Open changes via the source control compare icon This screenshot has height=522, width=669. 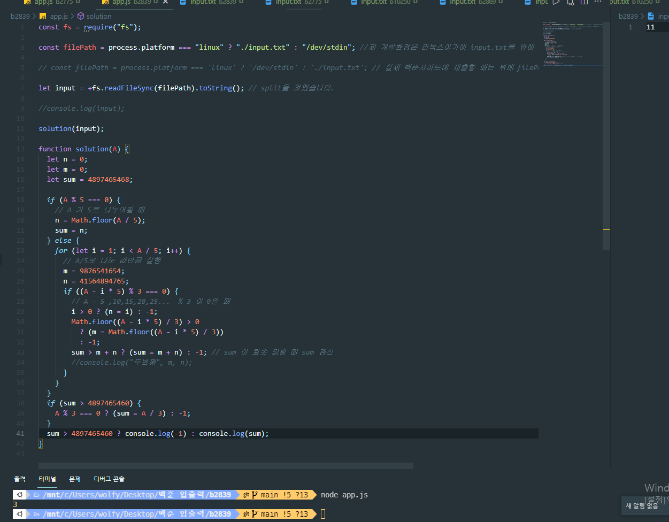point(570,2)
